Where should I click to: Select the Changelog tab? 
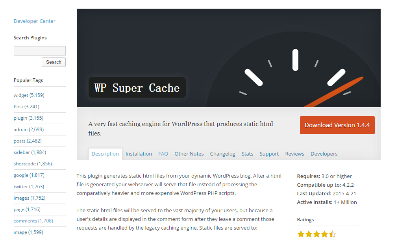[222, 154]
